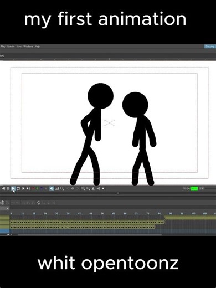The height and width of the screenshot is (288, 216).
Task: Click the highlighted Play button
Action: 13,188
